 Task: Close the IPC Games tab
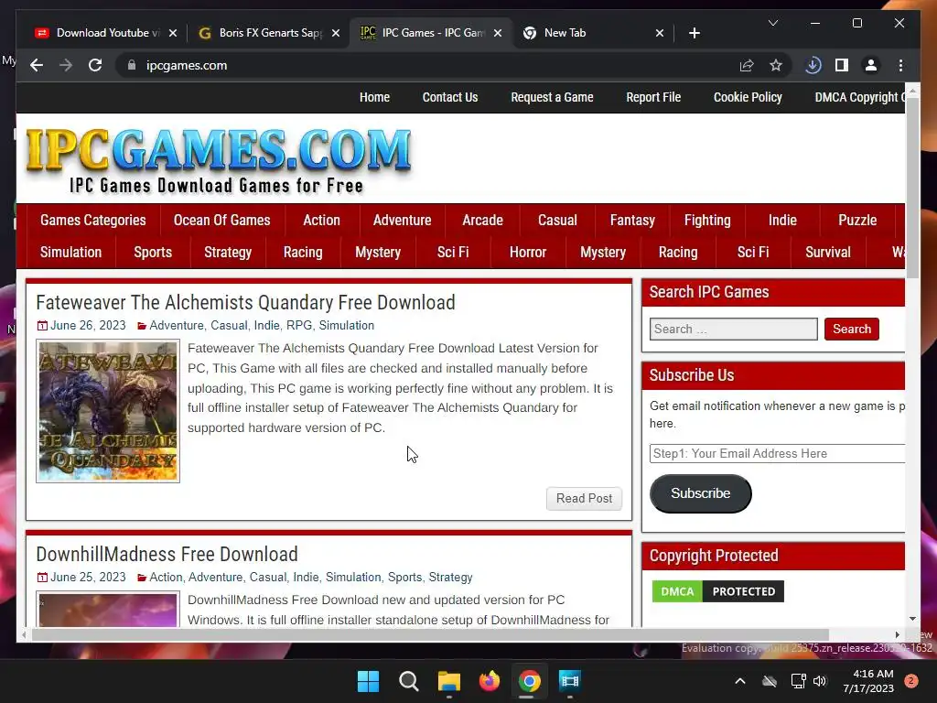coord(497,33)
